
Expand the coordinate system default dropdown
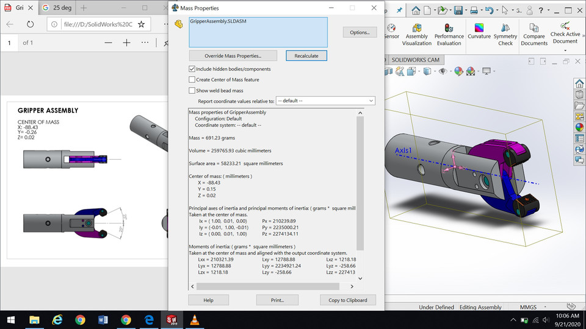click(325, 101)
